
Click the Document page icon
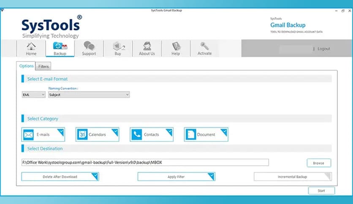191,134
